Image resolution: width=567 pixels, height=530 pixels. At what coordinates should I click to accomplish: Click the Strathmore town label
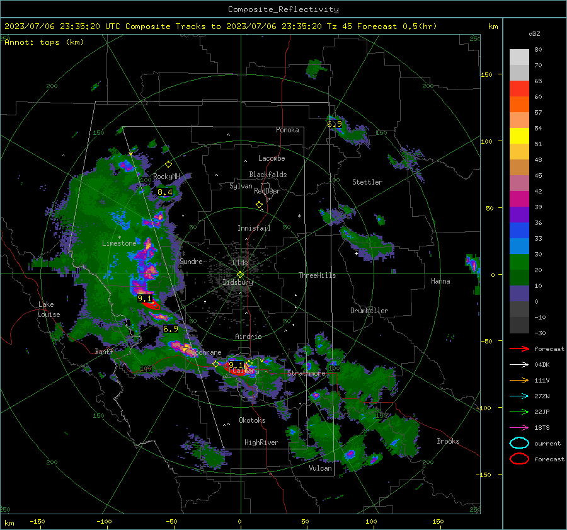pos(306,373)
